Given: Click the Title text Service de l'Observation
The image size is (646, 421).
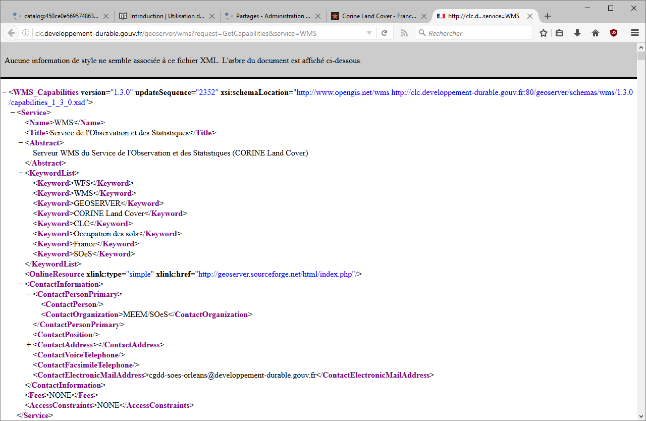Looking at the screenshot, I should (119, 133).
